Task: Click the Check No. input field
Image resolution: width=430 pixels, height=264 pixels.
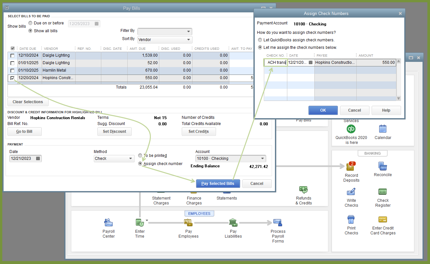Action: pyautogui.click(x=276, y=63)
